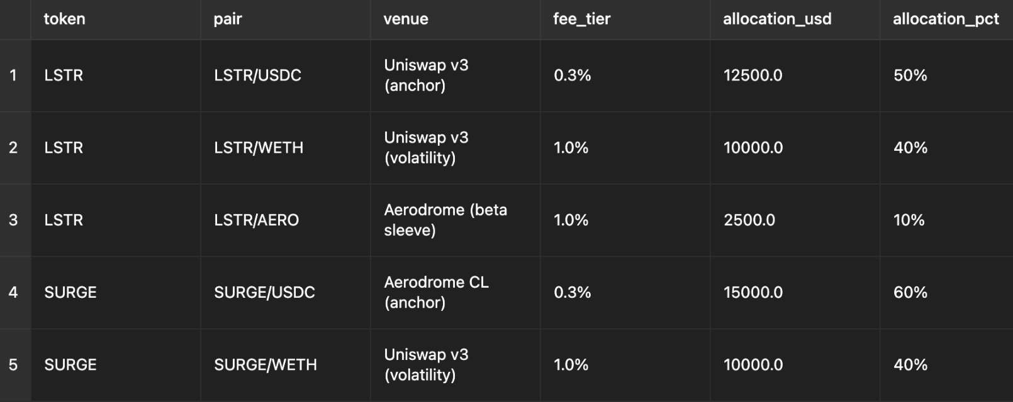Click the token column header

(65, 19)
